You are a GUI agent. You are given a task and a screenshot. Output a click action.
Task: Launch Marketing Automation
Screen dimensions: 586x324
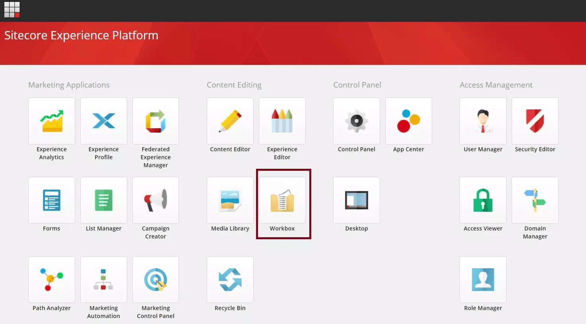(104, 280)
